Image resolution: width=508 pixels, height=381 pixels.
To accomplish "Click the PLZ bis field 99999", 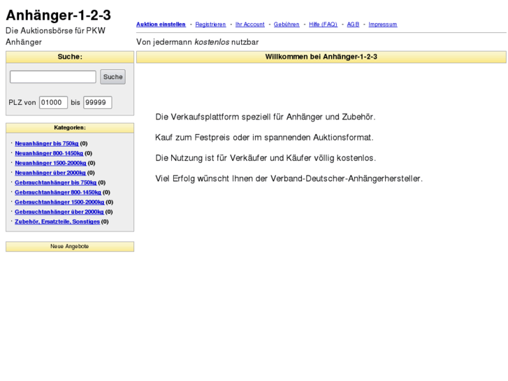I will coord(98,103).
